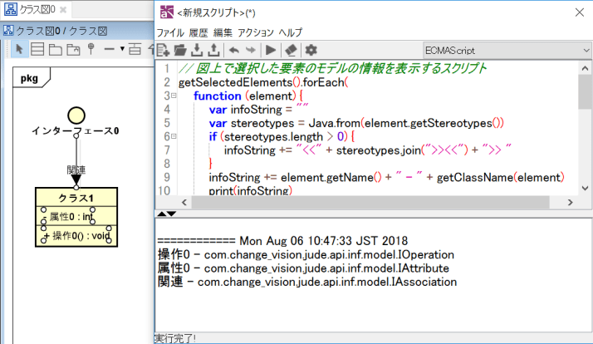
Task: Select the package tool in diagram toolbar
Action: 55,50
